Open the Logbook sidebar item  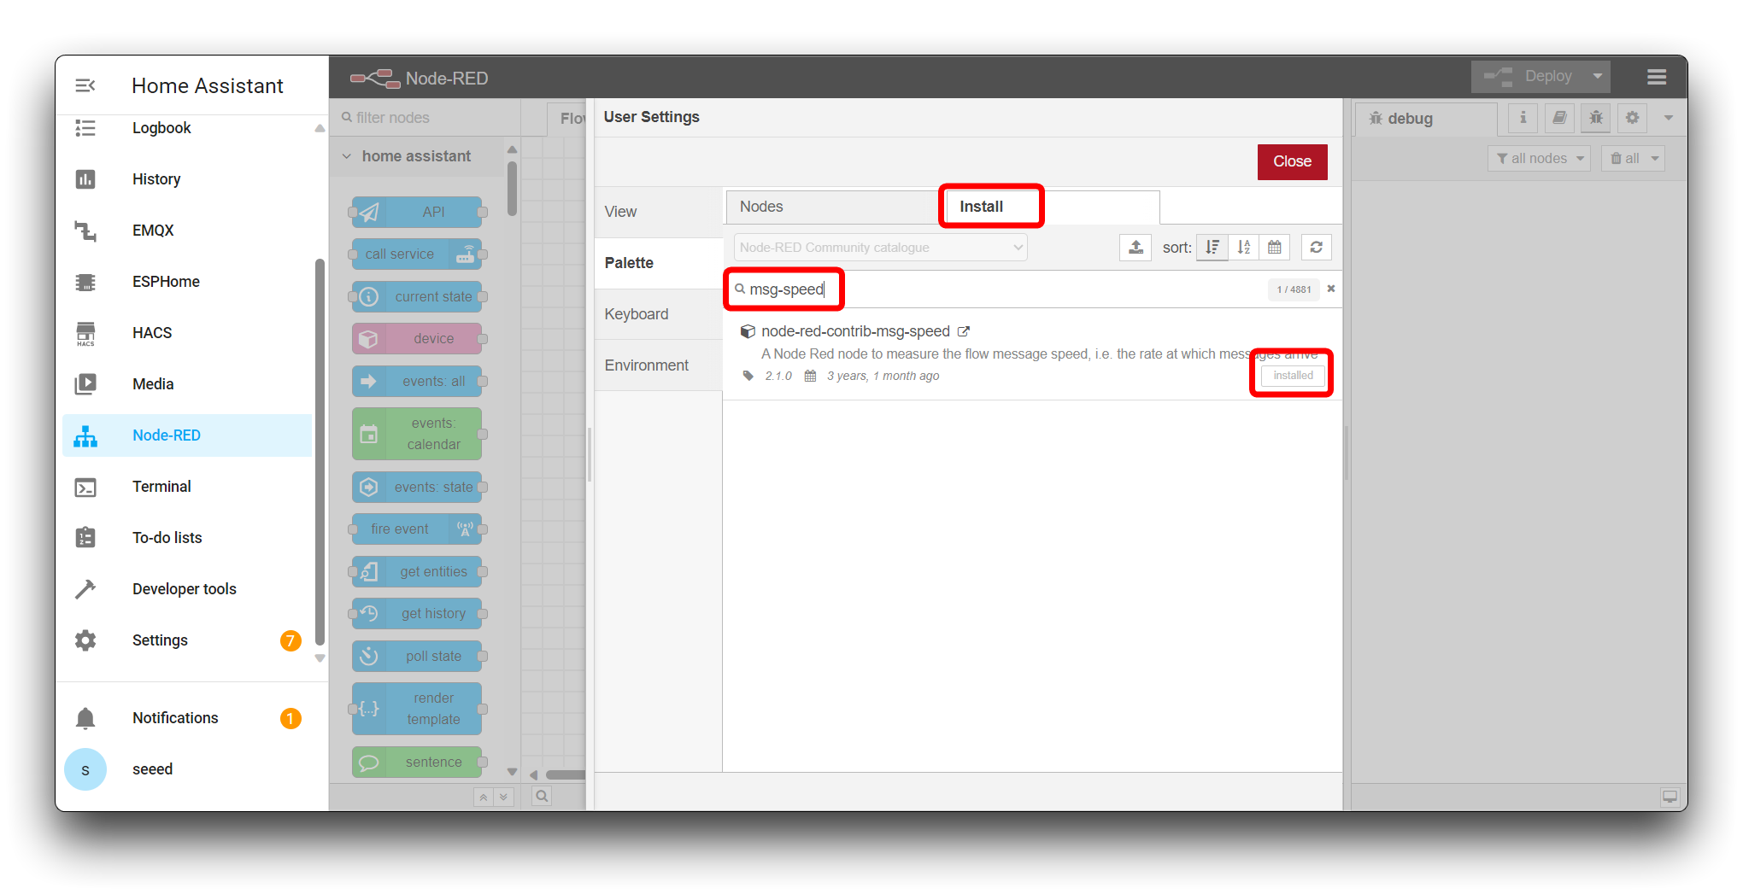click(x=187, y=128)
